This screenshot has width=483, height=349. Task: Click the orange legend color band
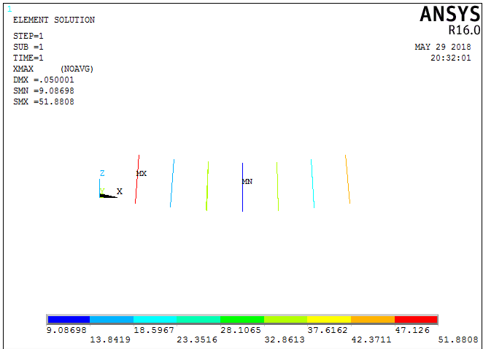pos(373,319)
